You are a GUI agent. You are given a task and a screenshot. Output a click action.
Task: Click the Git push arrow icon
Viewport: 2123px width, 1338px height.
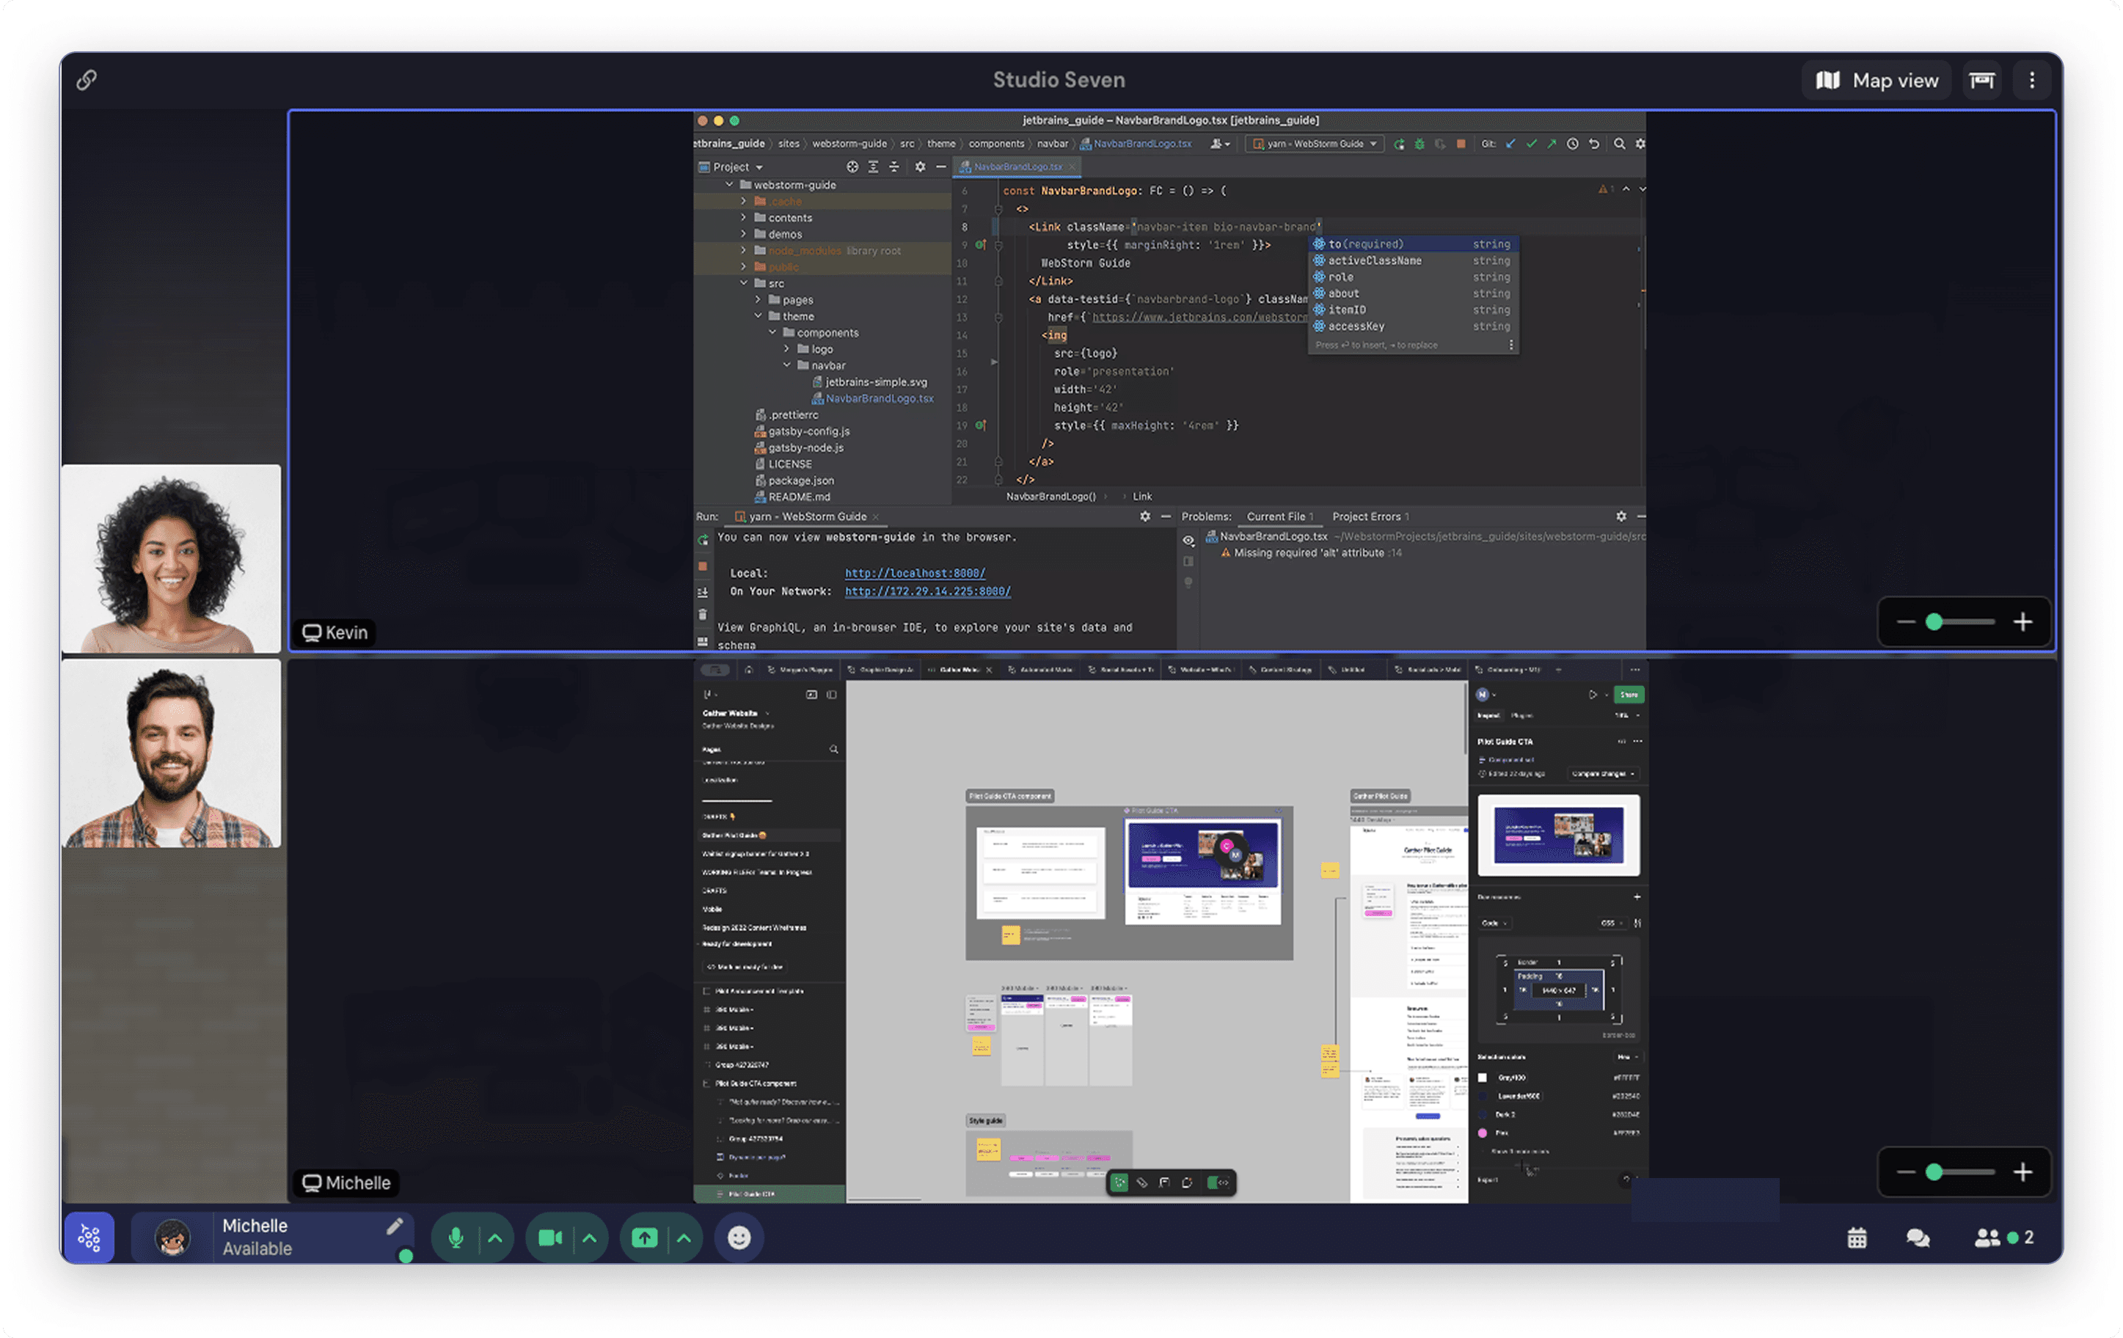click(x=1552, y=144)
